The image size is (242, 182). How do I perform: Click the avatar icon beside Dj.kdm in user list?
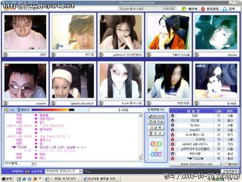click(x=173, y=125)
